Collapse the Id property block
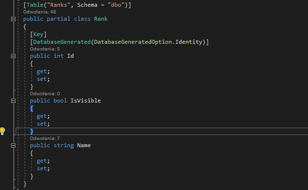Screen dimensions: 308x190 (13, 56)
